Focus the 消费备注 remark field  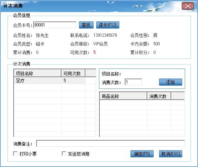click(110, 143)
